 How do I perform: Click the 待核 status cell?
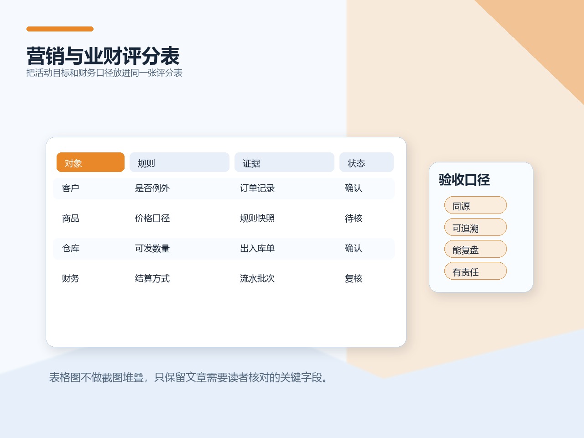pos(354,218)
